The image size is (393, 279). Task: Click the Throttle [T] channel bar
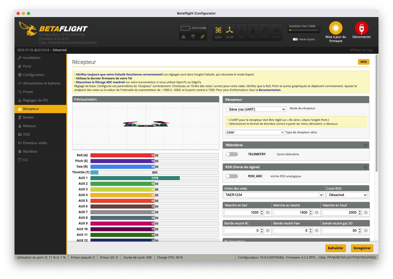point(155,172)
